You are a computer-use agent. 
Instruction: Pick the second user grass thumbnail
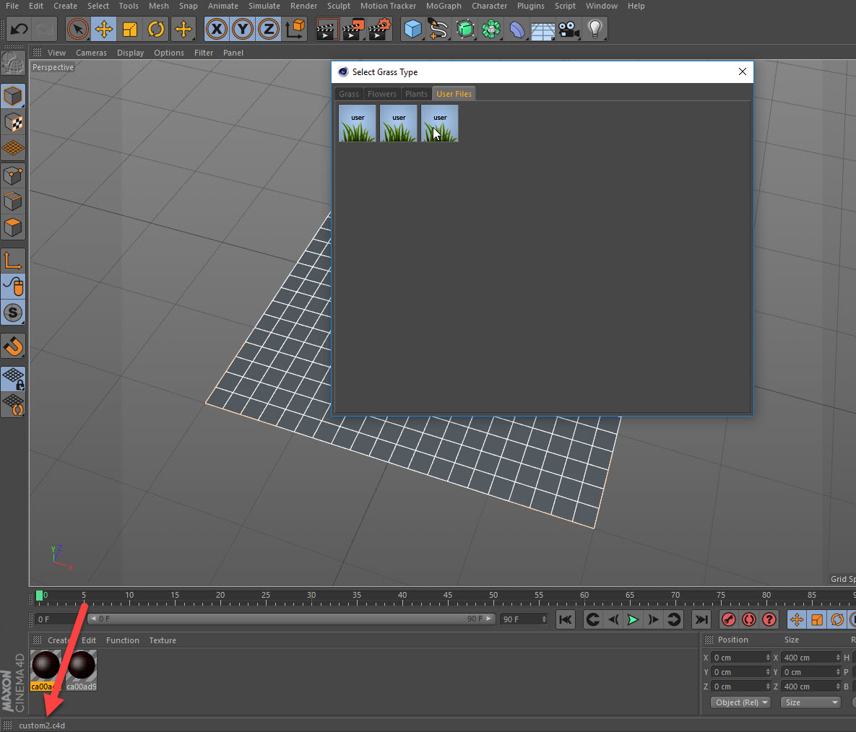pos(399,123)
